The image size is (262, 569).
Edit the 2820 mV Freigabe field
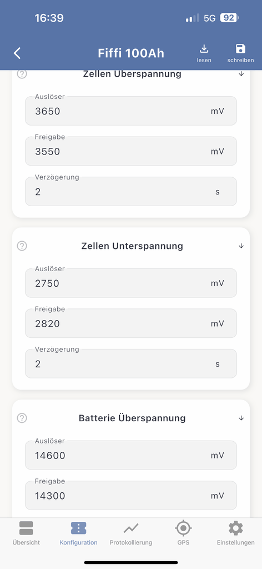(131, 323)
